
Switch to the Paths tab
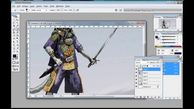[x=144, y=60]
